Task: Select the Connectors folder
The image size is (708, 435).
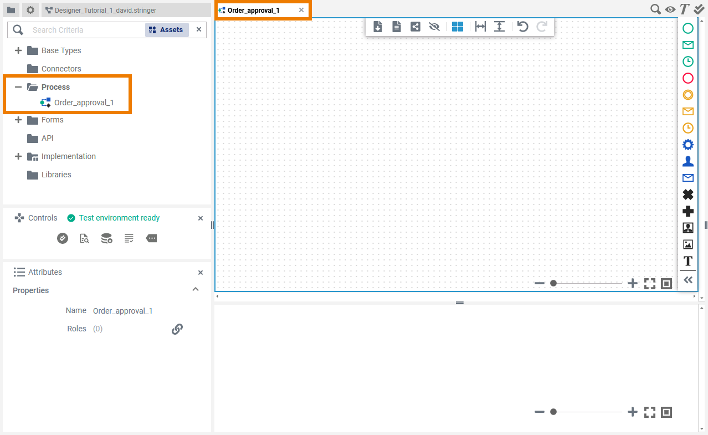Action: coord(54,69)
